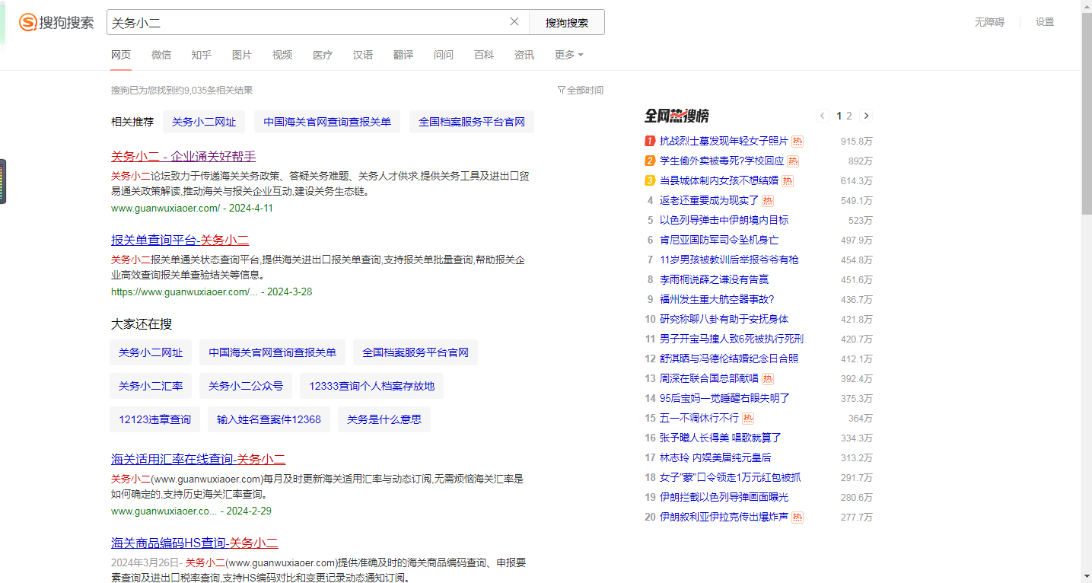Click the 关务小二汇率 suggestion
This screenshot has height=583, width=1092.
[151, 386]
